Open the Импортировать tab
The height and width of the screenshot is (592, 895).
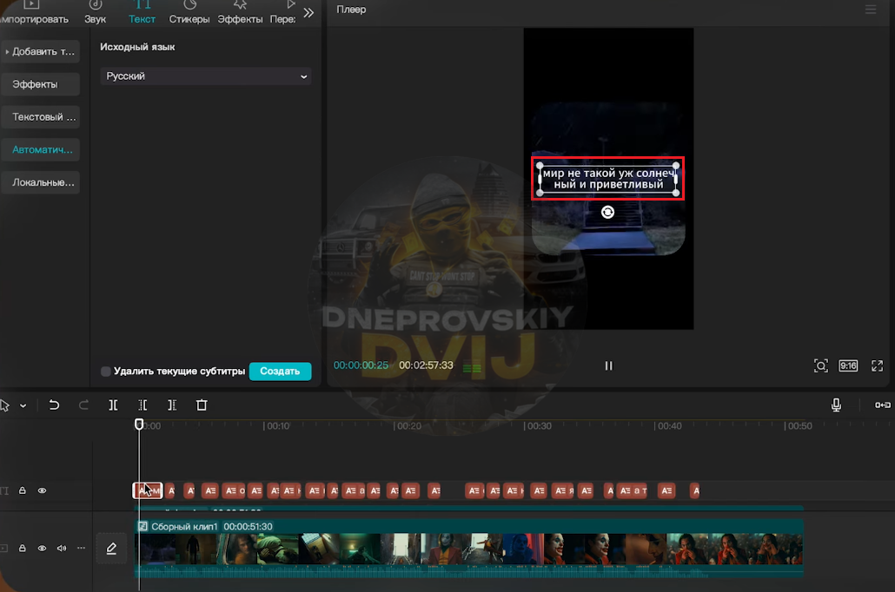click(x=33, y=12)
